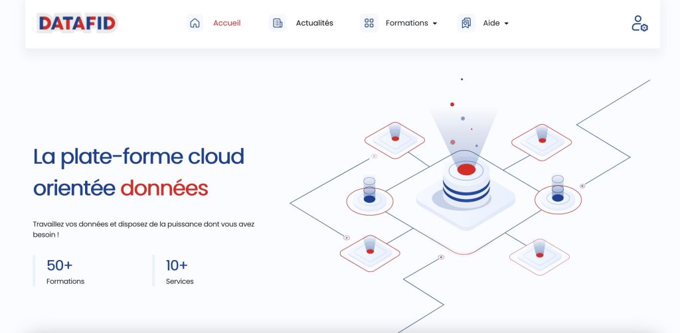Expand the Formations dropdown arrow
The width and height of the screenshot is (680, 333).
pyautogui.click(x=434, y=23)
